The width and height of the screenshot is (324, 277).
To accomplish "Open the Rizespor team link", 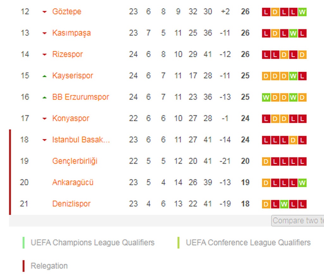I will click(67, 54).
